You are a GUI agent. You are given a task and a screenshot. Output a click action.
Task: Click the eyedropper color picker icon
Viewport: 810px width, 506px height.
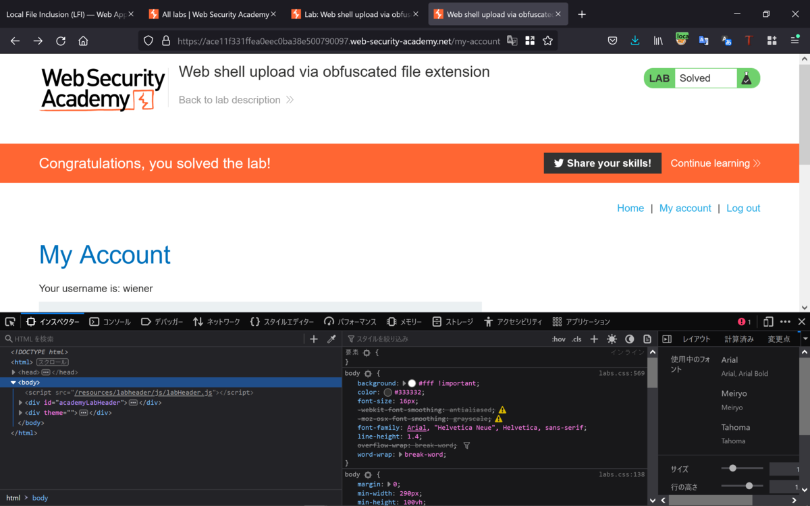[331, 339]
